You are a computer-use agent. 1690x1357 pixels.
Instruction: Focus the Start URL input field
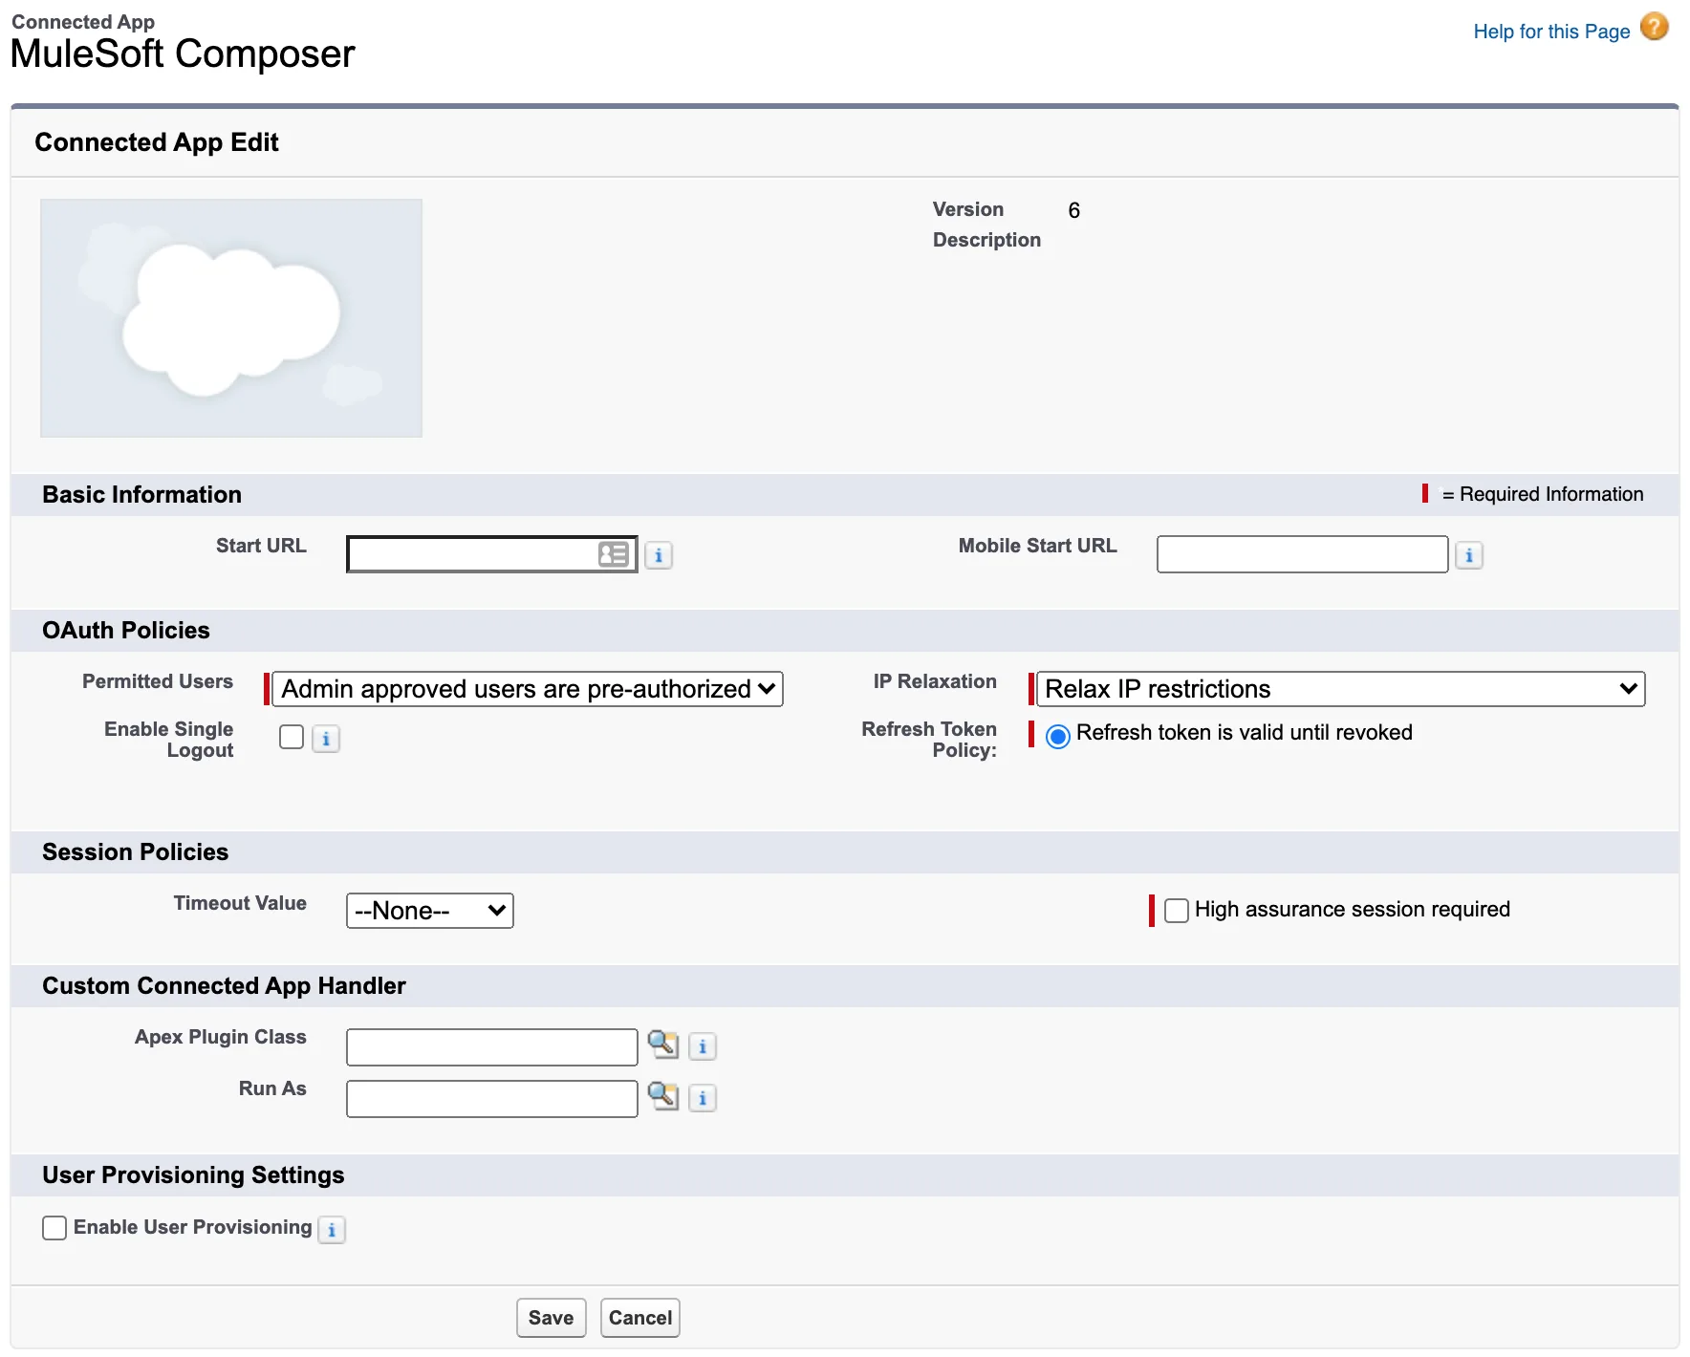[x=492, y=554]
